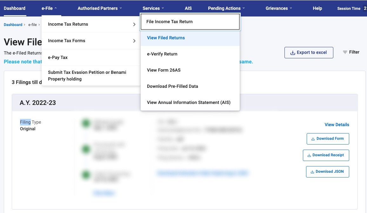
Task: Click the first green status indicator icon
Action: 85,123
